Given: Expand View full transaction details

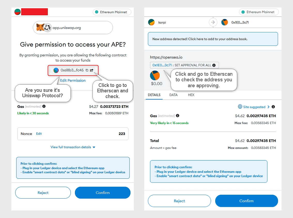Looking at the screenshot, I should (x=73, y=147).
